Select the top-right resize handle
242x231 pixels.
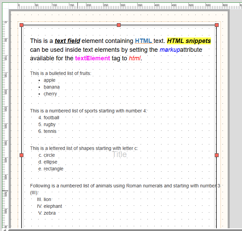[x=217, y=25]
